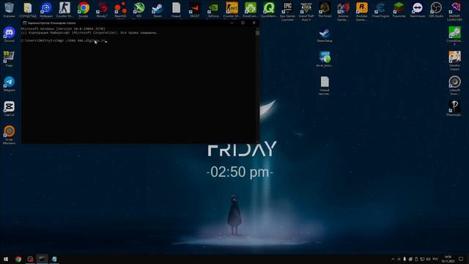Viewport: 469px width, 264px height.
Task: Maximize the Command Prompt window
Action: (243, 23)
